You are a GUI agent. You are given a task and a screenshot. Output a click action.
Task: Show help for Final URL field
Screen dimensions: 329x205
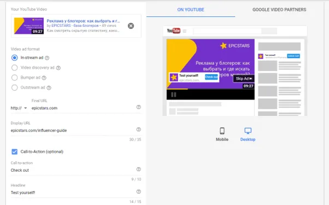[x=138, y=107]
